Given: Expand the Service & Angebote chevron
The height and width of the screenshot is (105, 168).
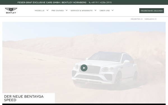Looking at the screenshot, I should coord(95,10).
